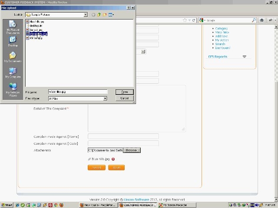Open the Search link in sidebar
This screenshot has width=278, height=208.
(x=220, y=44)
